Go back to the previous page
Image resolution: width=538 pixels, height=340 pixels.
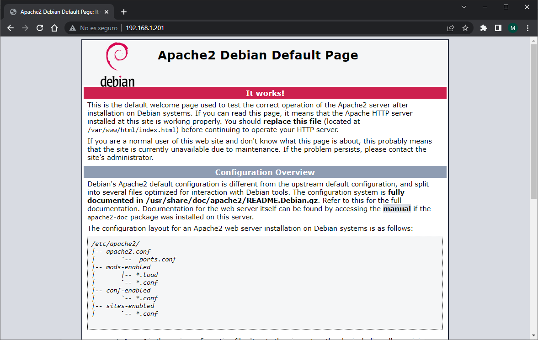coord(11,28)
